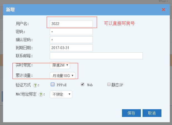Click the 联系邮箱 field label
This screenshot has height=125, width=172.
click(25, 56)
